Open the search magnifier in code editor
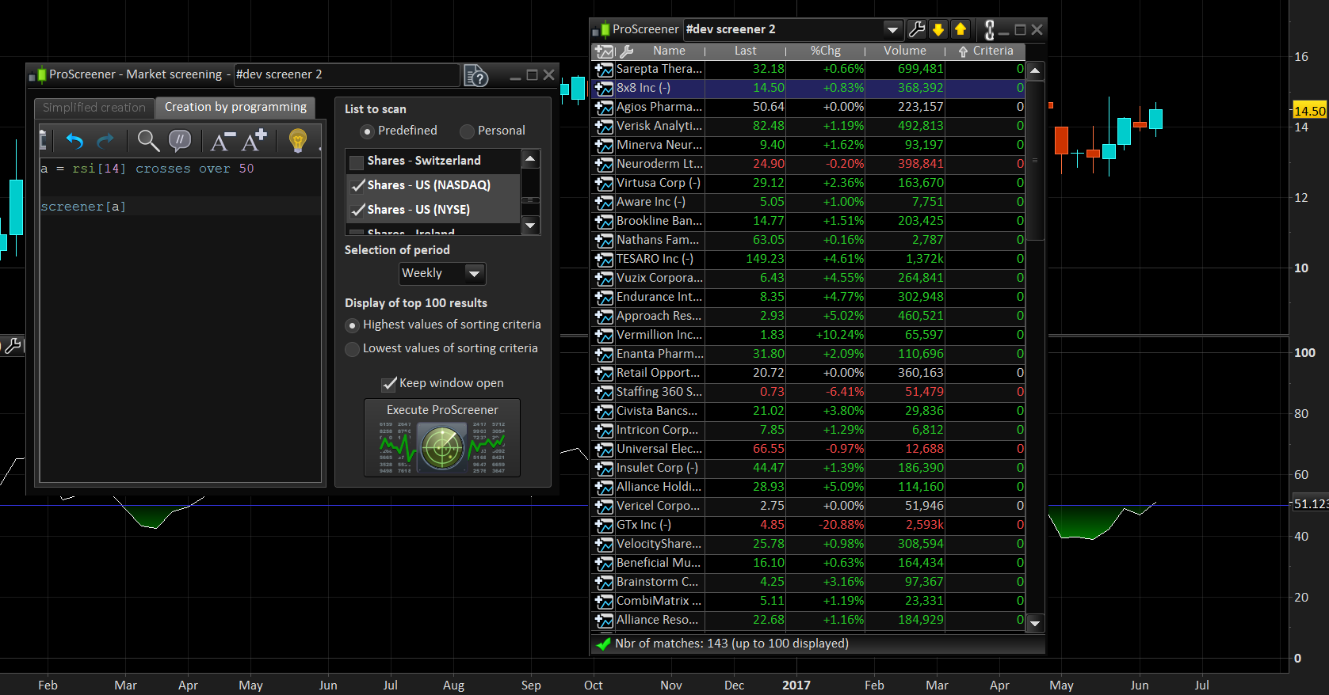This screenshot has height=695, width=1329. click(x=148, y=141)
